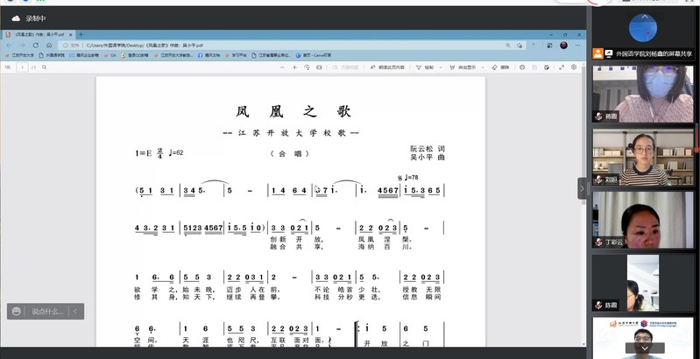700x359 pixels.
Task: Select 刘阳 participant video
Action: (643, 157)
